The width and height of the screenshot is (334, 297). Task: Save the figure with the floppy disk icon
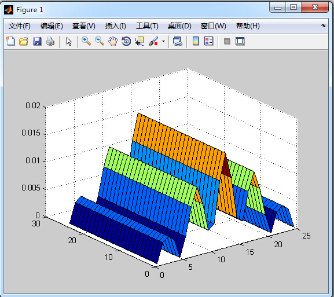pyautogui.click(x=37, y=41)
